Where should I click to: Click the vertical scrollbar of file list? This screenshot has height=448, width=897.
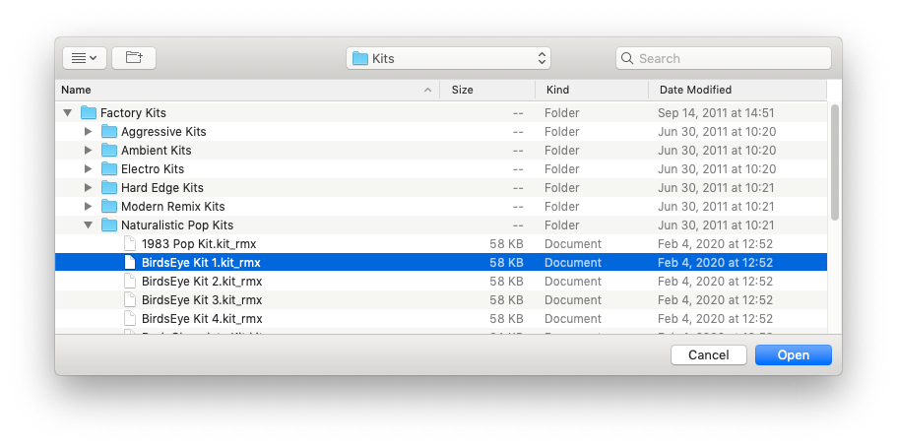tap(835, 162)
